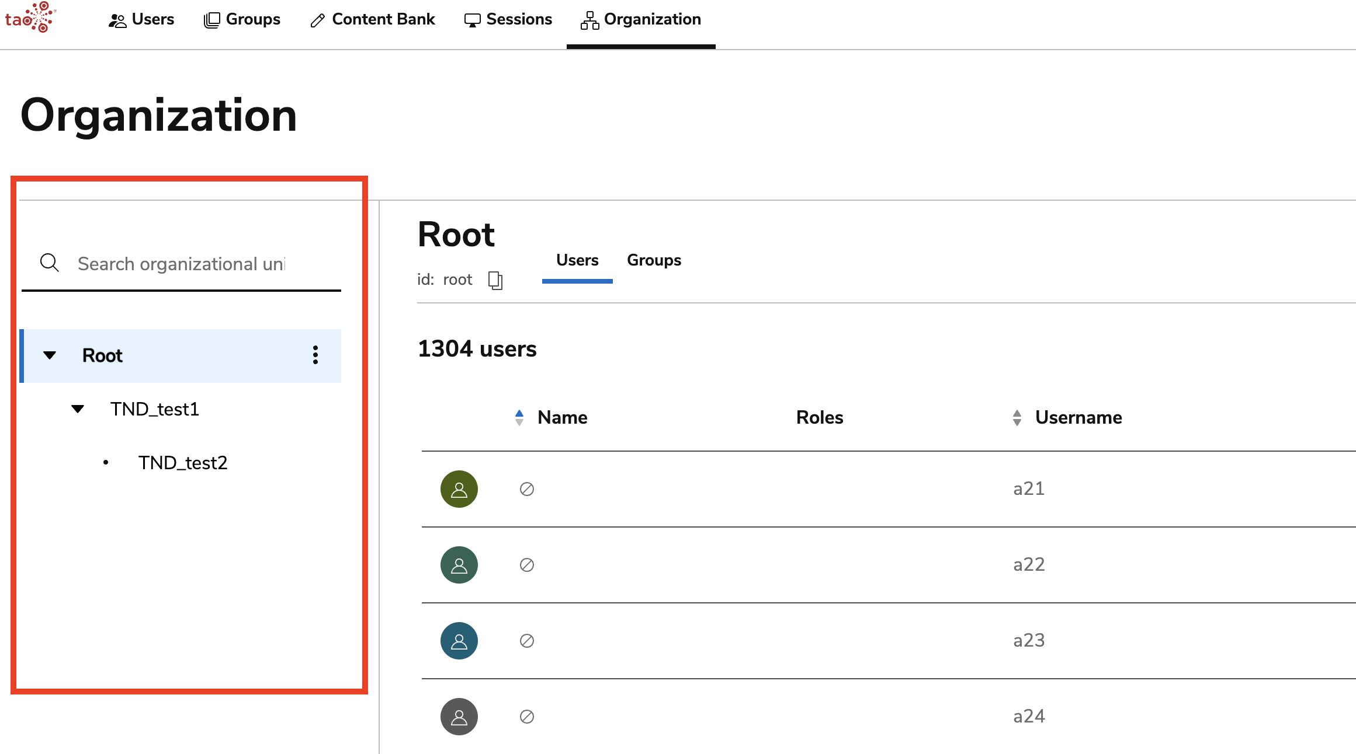
Task: Switch to the Groups tab under Root
Action: click(x=654, y=260)
